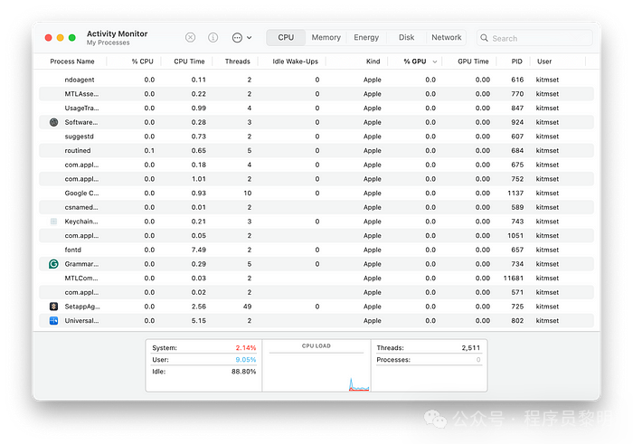Viewport: 633px width, 444px height.
Task: Sort by Threads column header
Action: [237, 61]
